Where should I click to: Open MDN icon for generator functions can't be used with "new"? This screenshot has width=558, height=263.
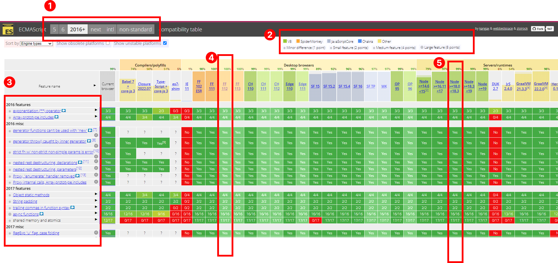click(x=90, y=130)
